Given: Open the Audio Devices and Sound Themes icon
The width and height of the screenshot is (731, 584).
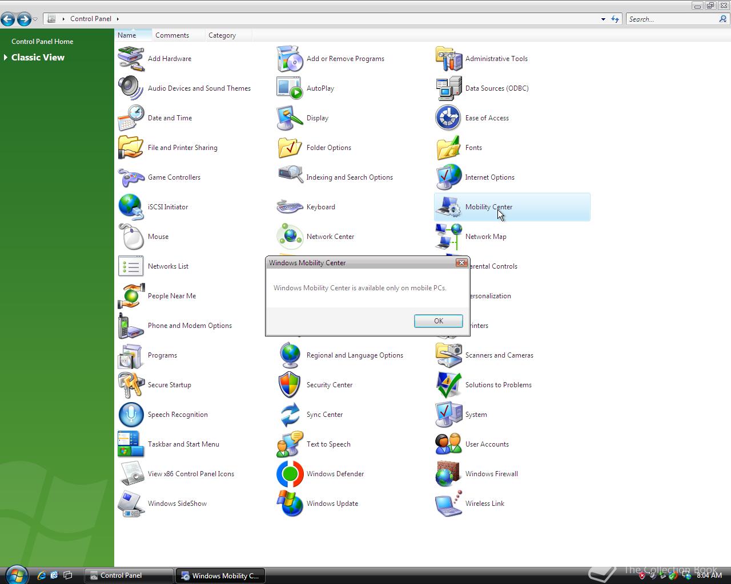Looking at the screenshot, I should 131,88.
